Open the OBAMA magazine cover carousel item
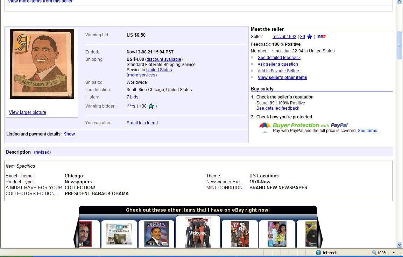The height and width of the screenshot is (257, 403). tap(156, 234)
